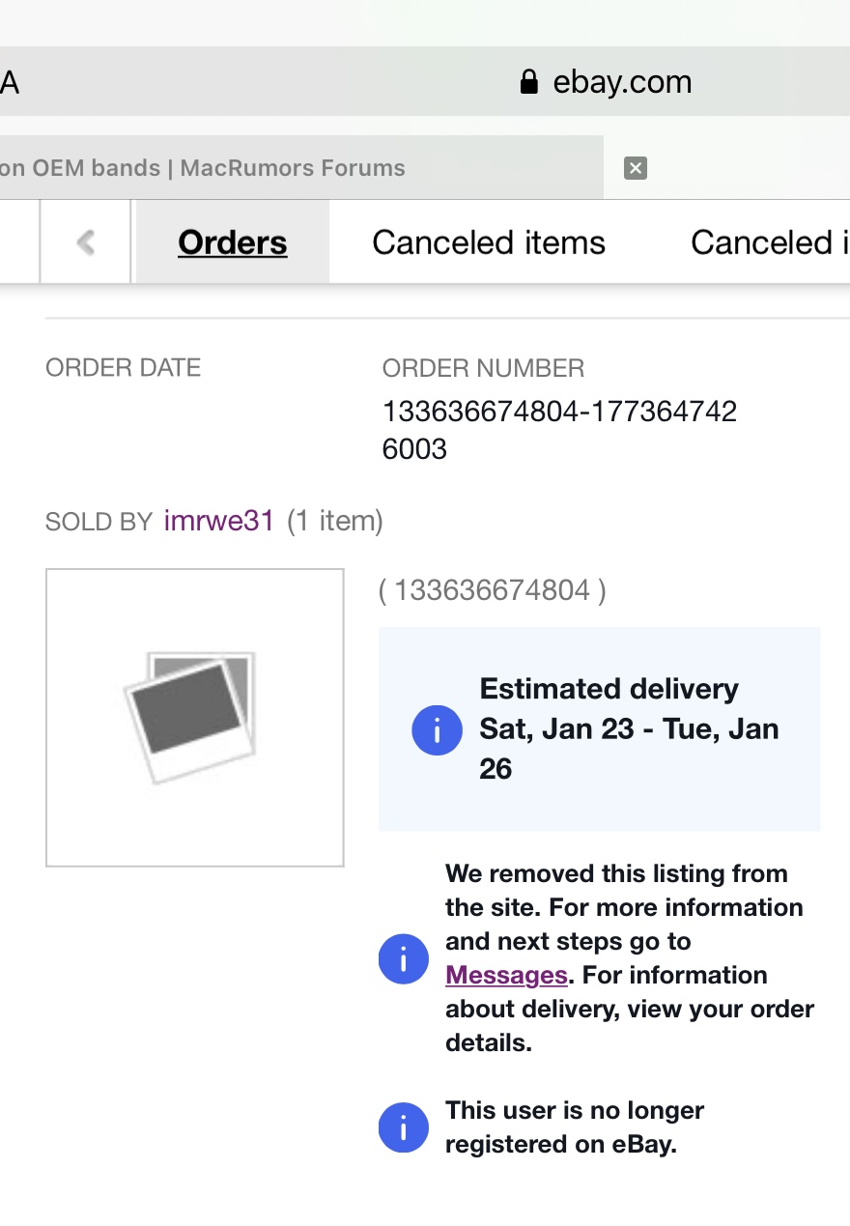850x1226 pixels.
Task: Click the lock icon in the address bar
Action: click(528, 82)
